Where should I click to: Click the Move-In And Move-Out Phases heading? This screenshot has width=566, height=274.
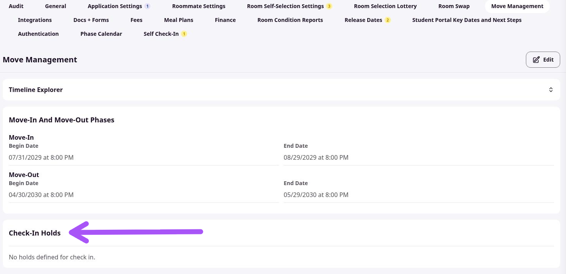click(62, 120)
